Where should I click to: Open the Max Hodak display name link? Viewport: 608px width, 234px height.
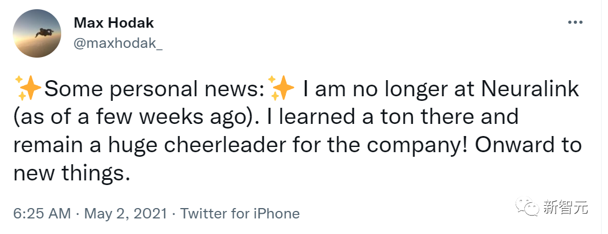(114, 23)
